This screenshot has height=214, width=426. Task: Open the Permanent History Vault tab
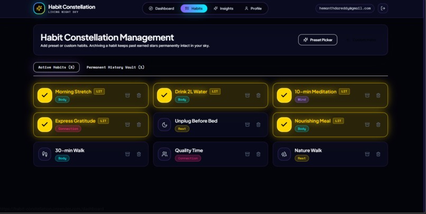pos(115,67)
